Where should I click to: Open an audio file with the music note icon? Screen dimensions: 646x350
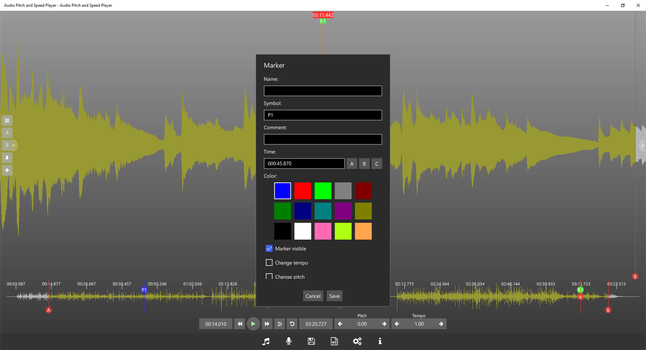pos(266,341)
